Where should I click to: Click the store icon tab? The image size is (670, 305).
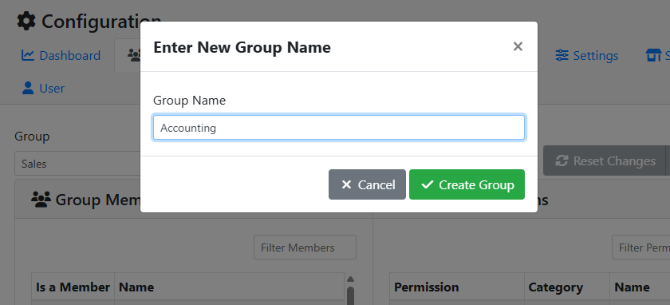tap(653, 56)
